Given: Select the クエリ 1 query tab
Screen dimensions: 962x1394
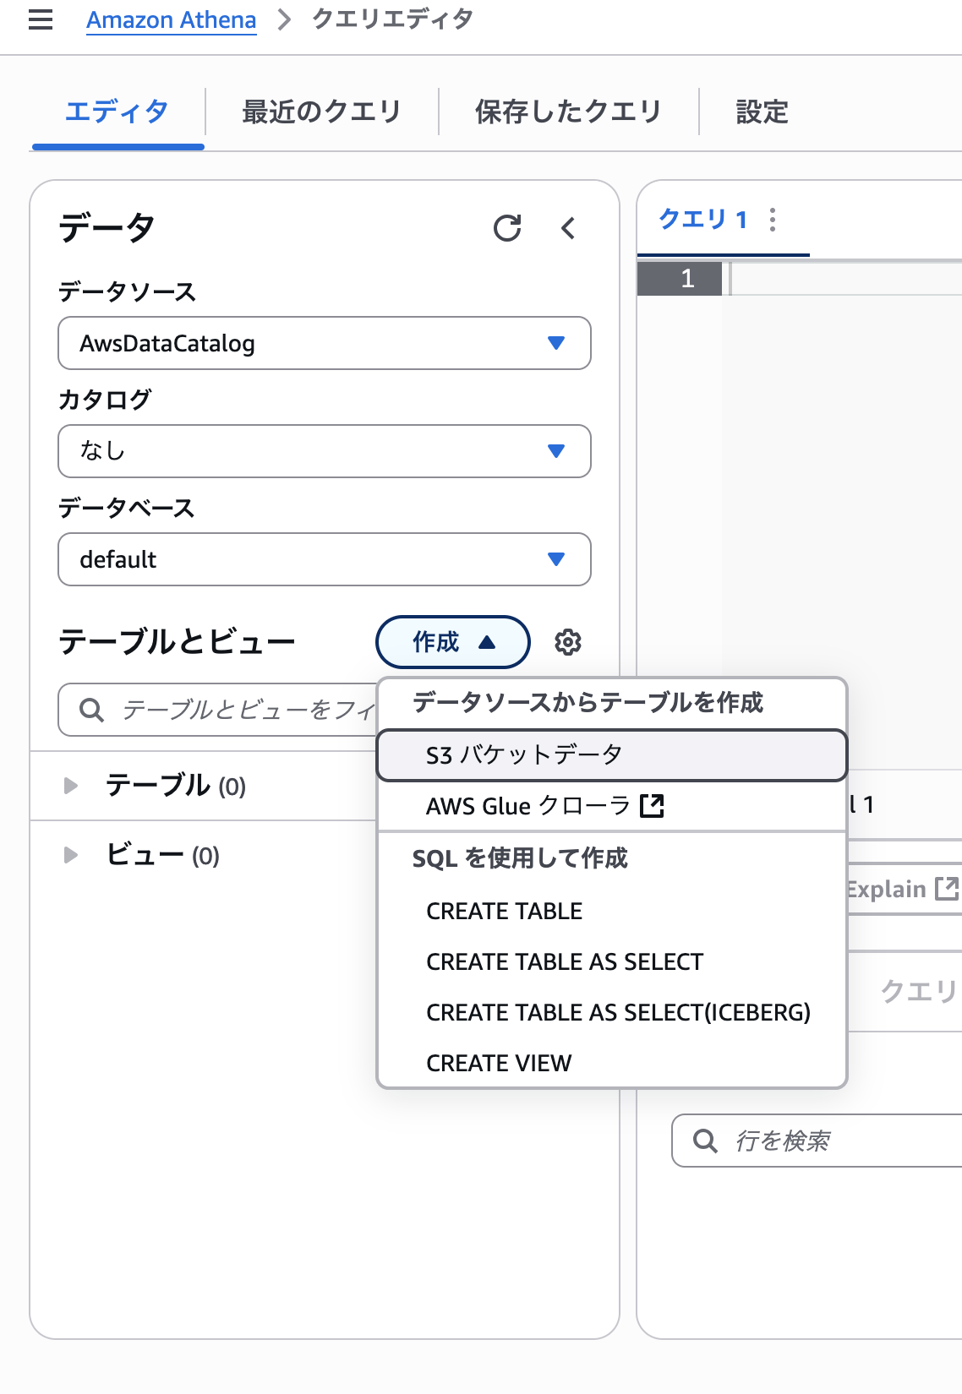Looking at the screenshot, I should point(702,220).
